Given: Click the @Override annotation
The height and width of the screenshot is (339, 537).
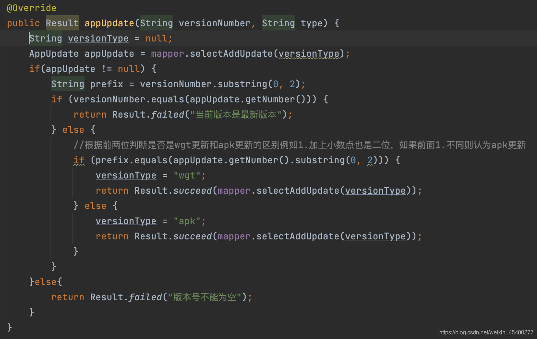Looking at the screenshot, I should [x=32, y=8].
